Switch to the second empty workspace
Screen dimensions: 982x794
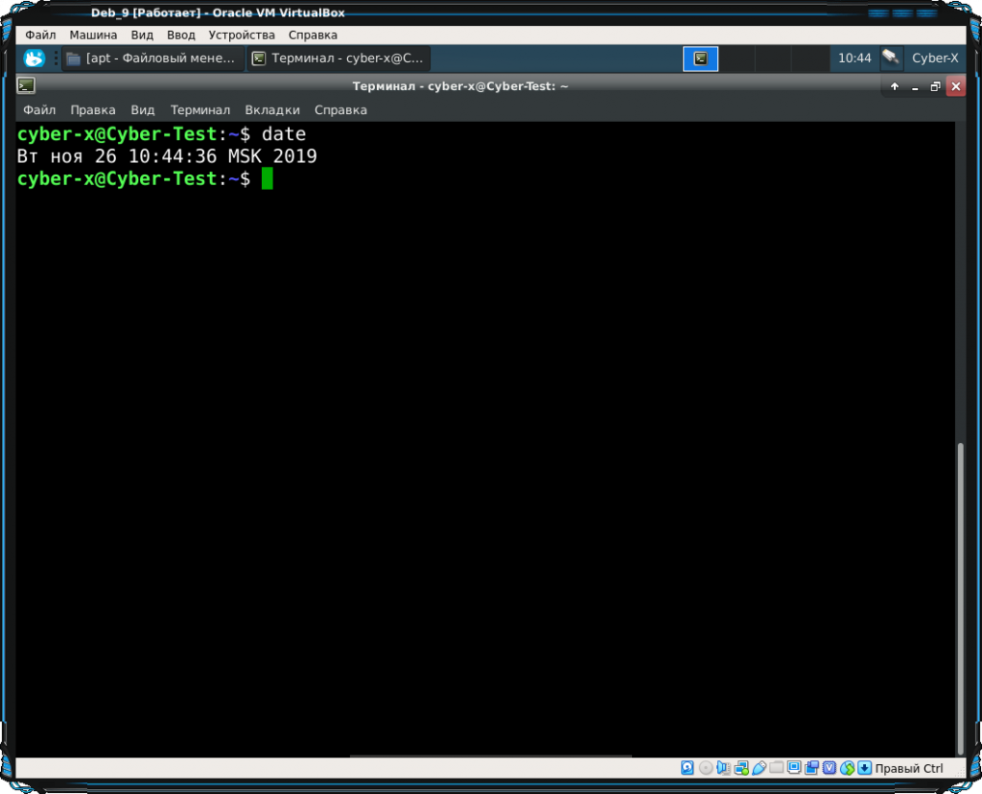pos(736,58)
